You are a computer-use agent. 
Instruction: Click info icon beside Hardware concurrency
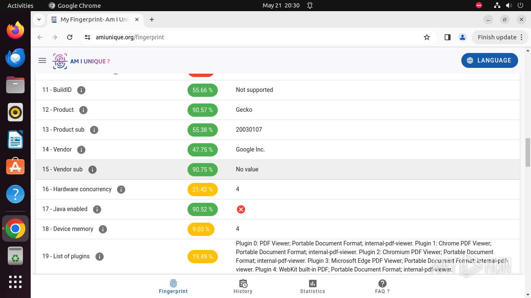(121, 189)
